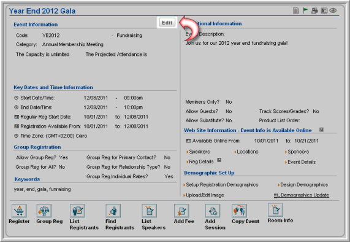
Task: Click the Group Registration heading
Action: click(37, 147)
